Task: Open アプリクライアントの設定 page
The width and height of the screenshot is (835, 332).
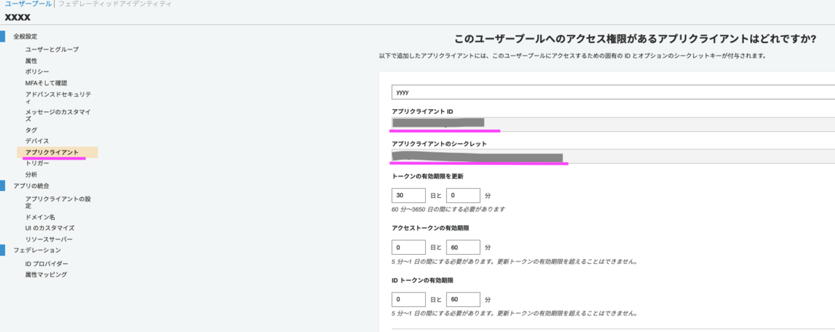Action: coord(58,202)
